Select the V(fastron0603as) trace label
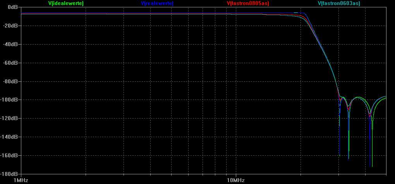 [x=339, y=3]
